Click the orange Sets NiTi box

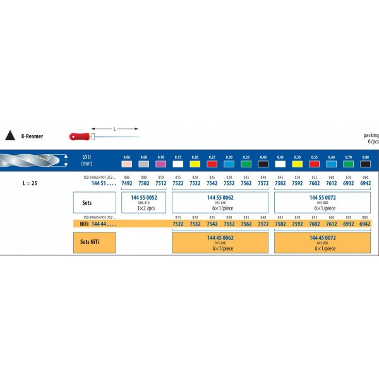coord(95,243)
